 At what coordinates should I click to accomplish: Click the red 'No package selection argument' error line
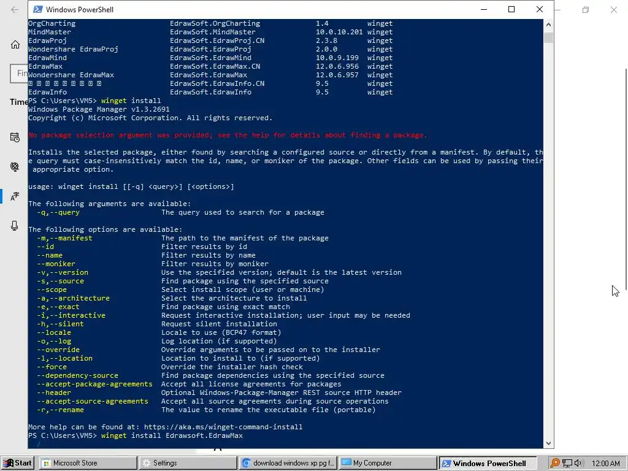tap(228, 135)
